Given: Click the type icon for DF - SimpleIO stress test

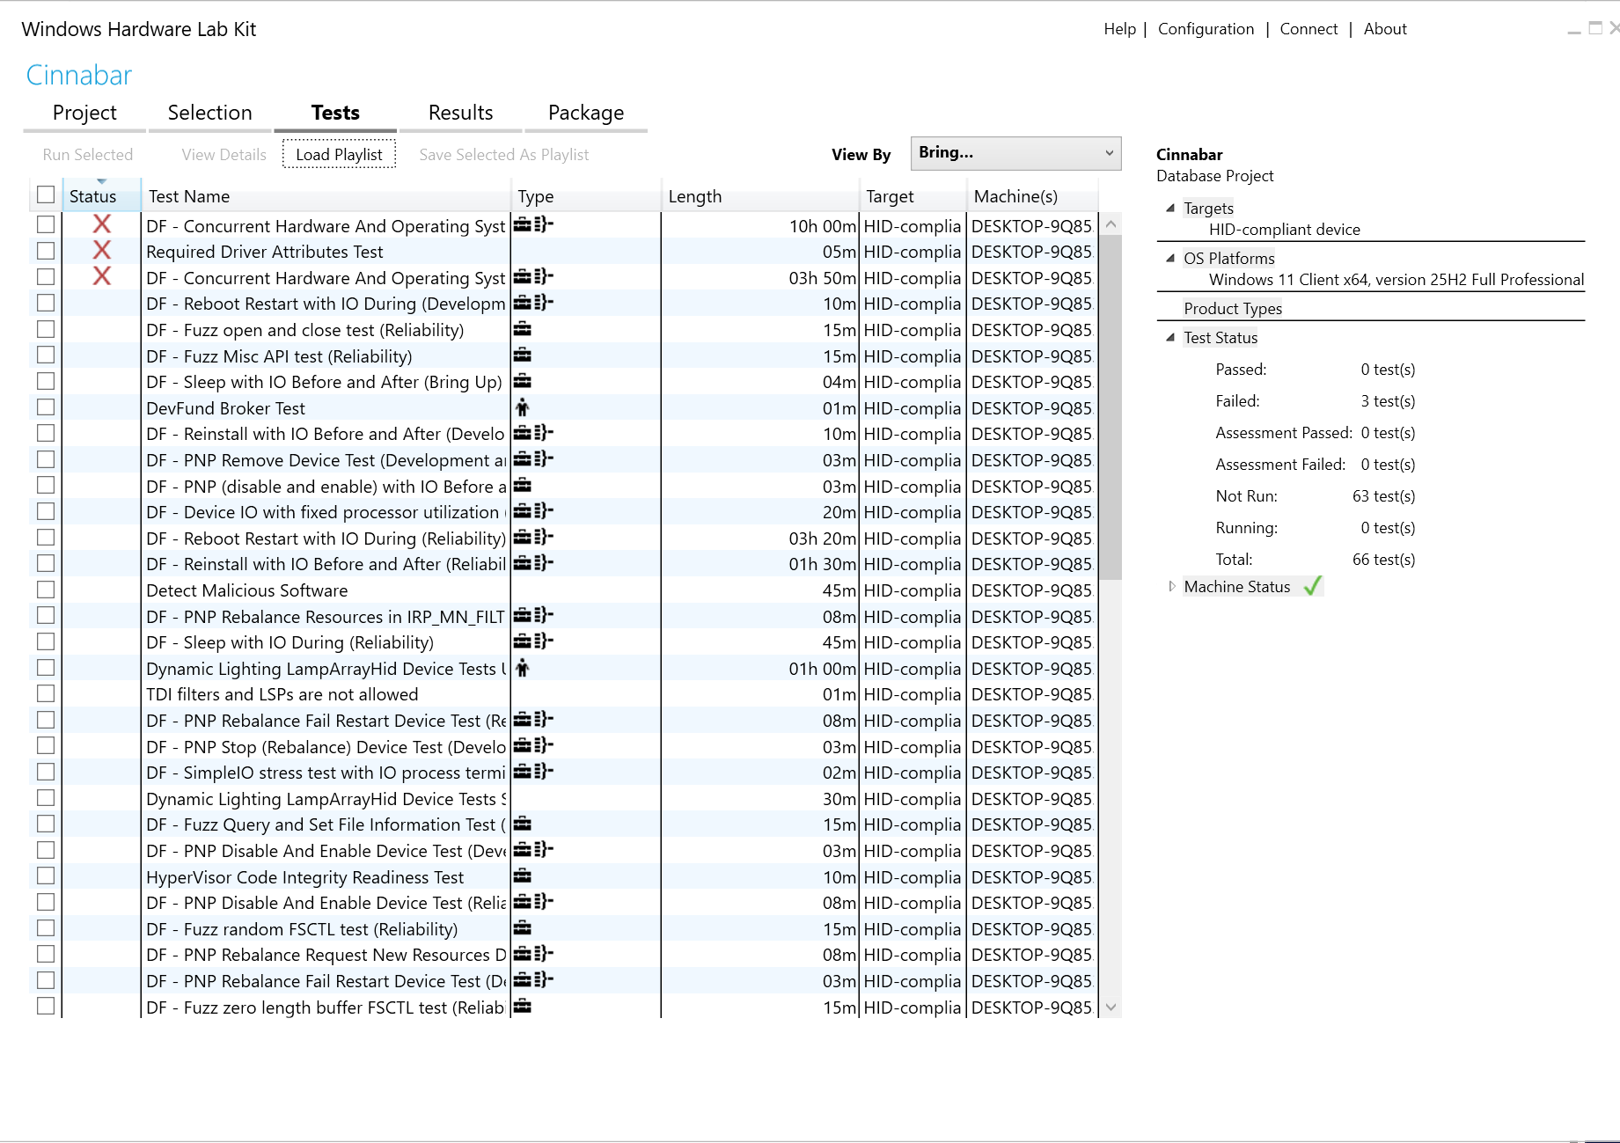Looking at the screenshot, I should [x=533, y=772].
